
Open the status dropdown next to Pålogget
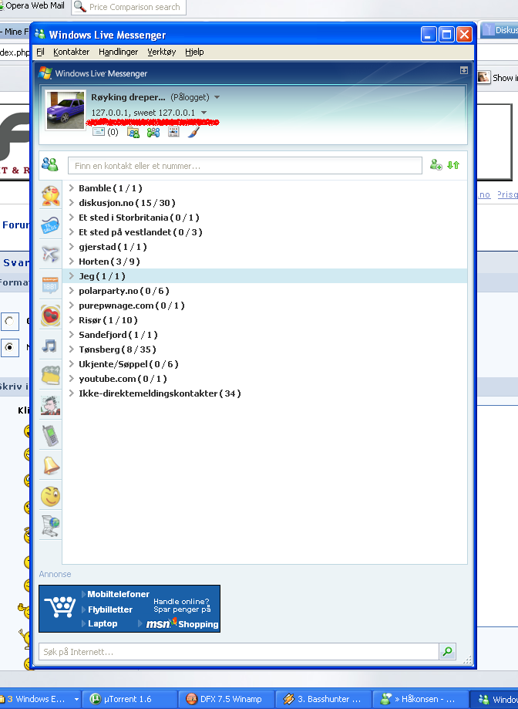tap(217, 97)
